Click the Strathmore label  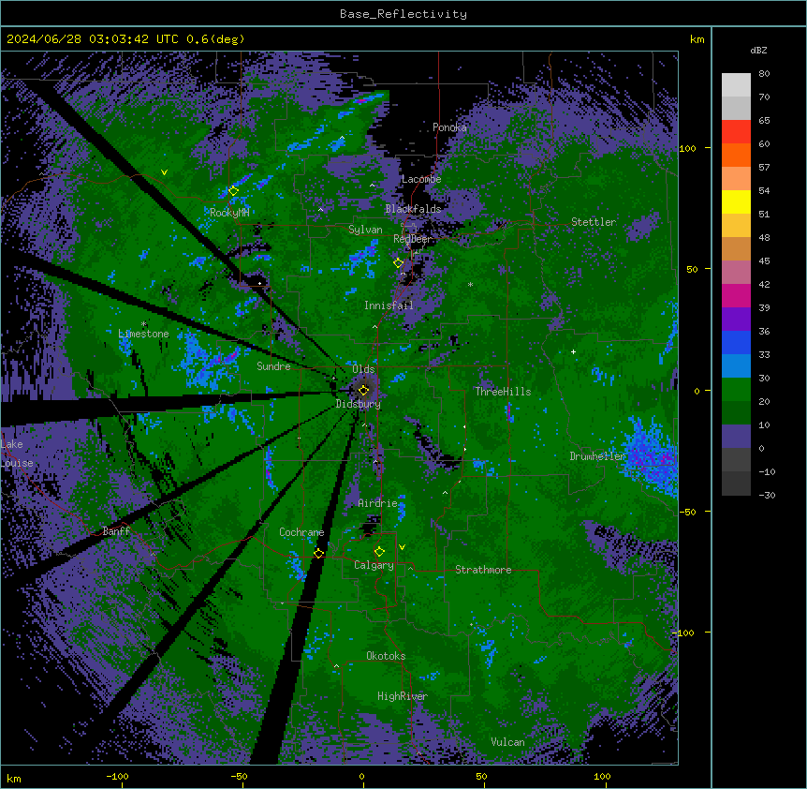pos(483,570)
